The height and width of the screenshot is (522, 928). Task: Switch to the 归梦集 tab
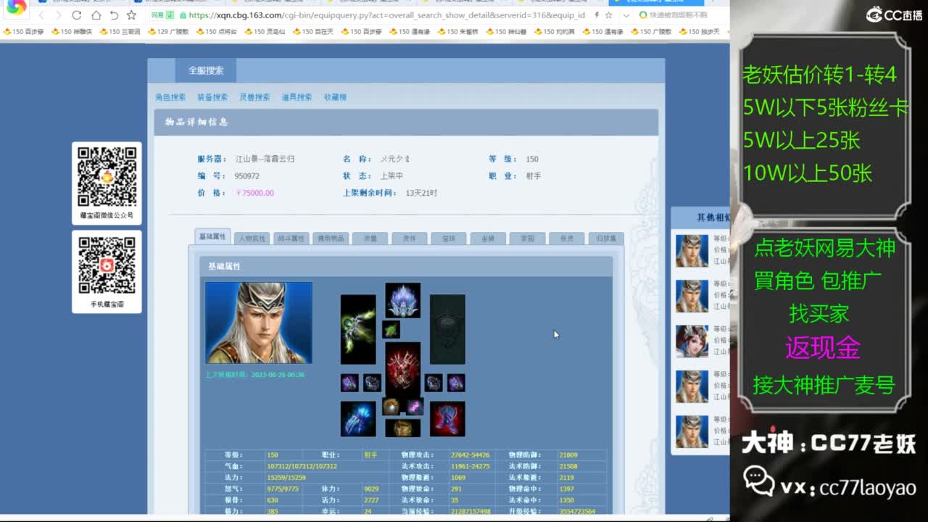pos(606,239)
